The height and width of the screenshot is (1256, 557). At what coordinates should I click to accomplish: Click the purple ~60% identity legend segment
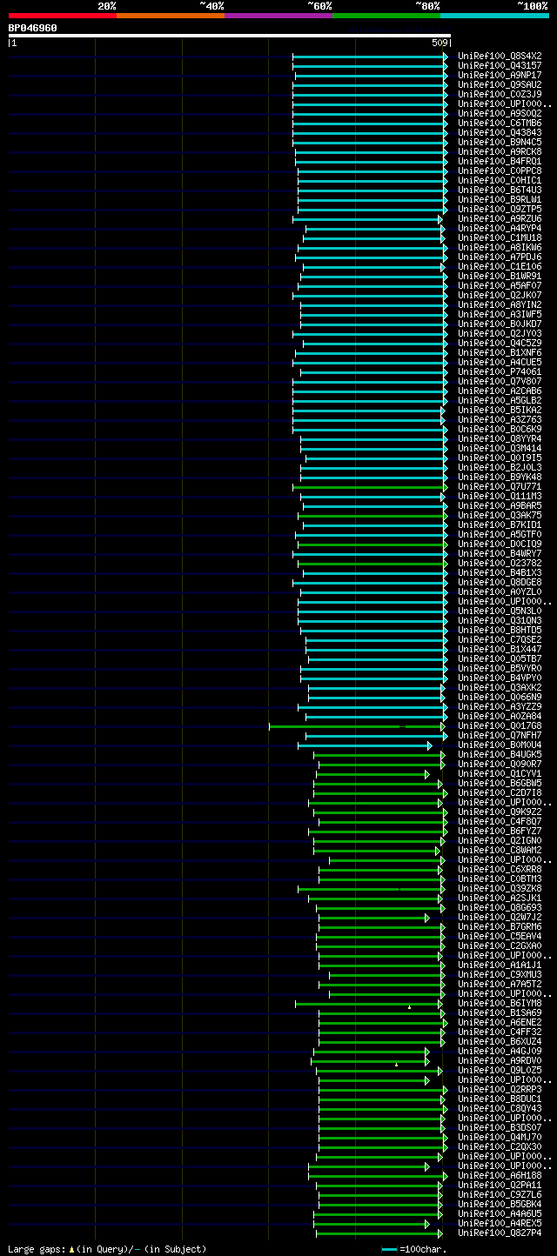278,16
